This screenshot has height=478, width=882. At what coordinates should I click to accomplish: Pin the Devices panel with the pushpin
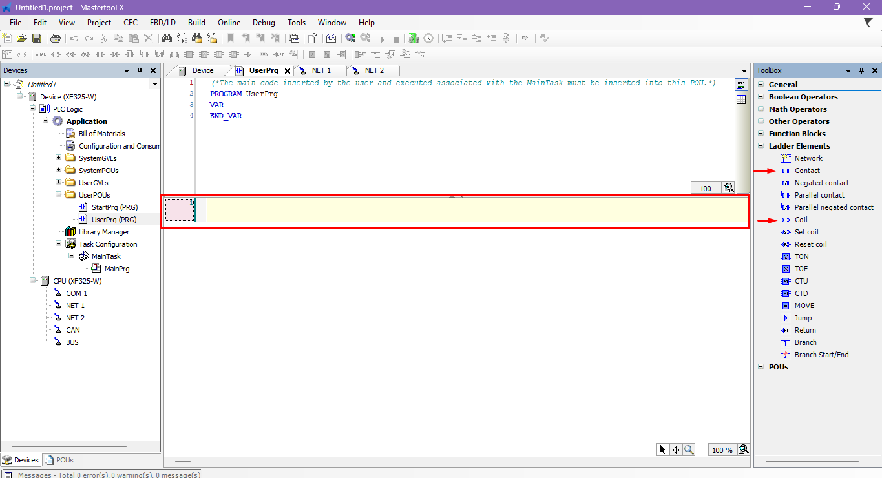tap(140, 70)
